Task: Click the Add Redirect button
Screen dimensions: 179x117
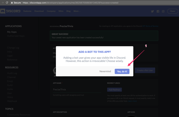Action: click(114, 90)
